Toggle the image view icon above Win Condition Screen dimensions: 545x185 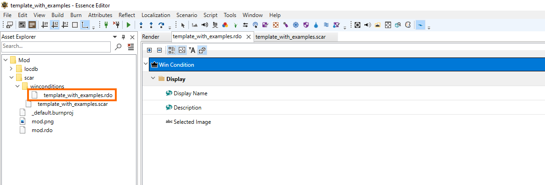pos(182,50)
